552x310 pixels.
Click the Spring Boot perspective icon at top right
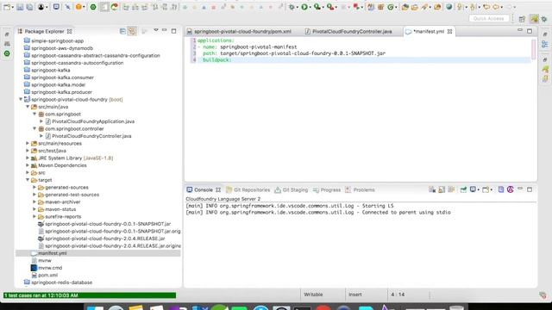click(x=535, y=19)
